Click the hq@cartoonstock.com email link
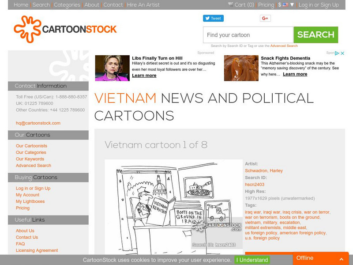The height and width of the screenshot is (265, 353). coord(38,123)
